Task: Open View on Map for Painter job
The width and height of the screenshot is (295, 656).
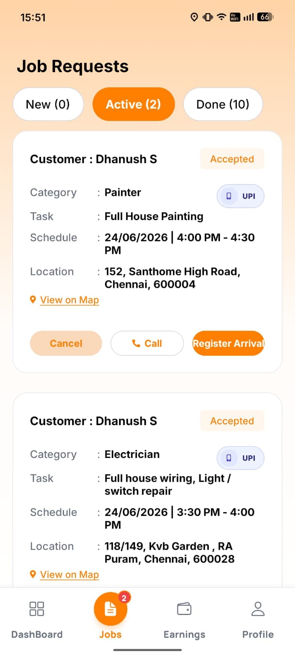Action: point(69,300)
